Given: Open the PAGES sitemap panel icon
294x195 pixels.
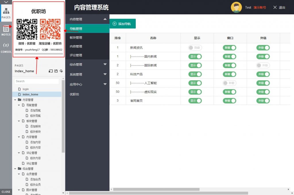Looking at the screenshot, I should (6, 11).
